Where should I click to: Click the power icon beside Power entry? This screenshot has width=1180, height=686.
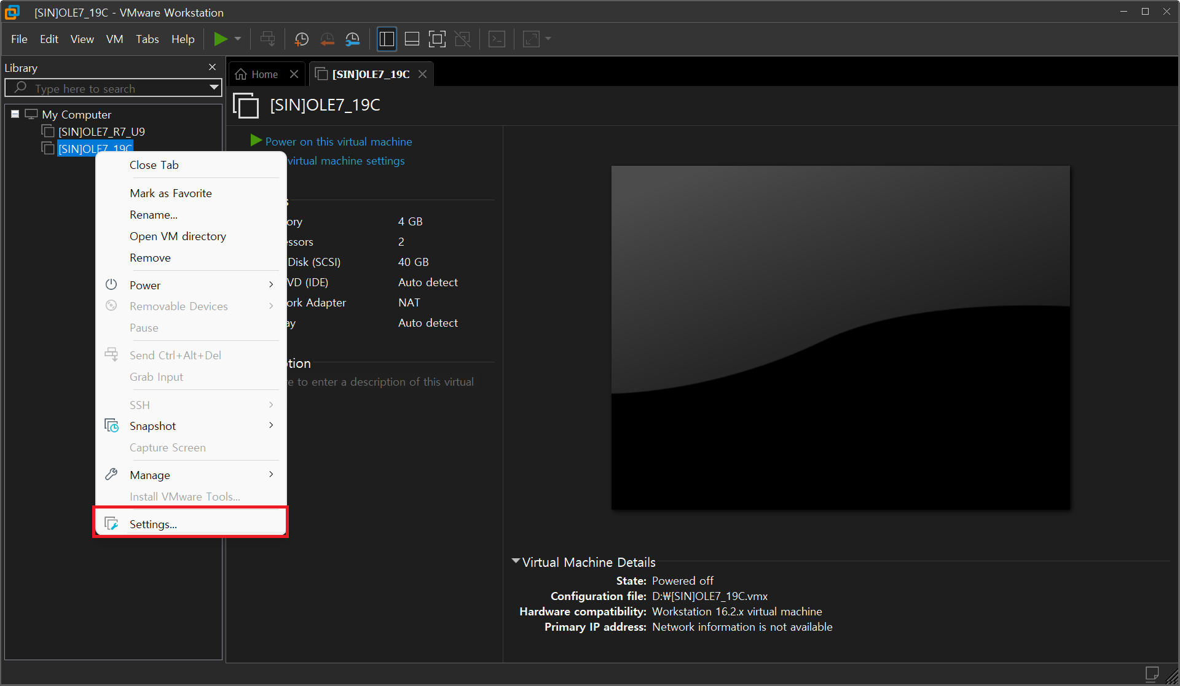click(x=111, y=285)
